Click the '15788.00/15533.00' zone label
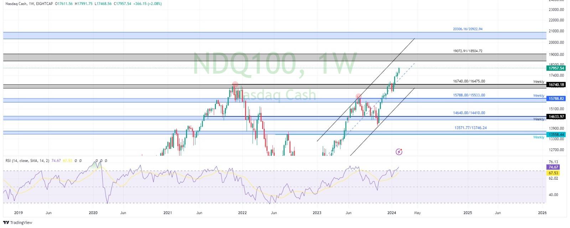The width and height of the screenshot is (570, 228). tap(469, 95)
